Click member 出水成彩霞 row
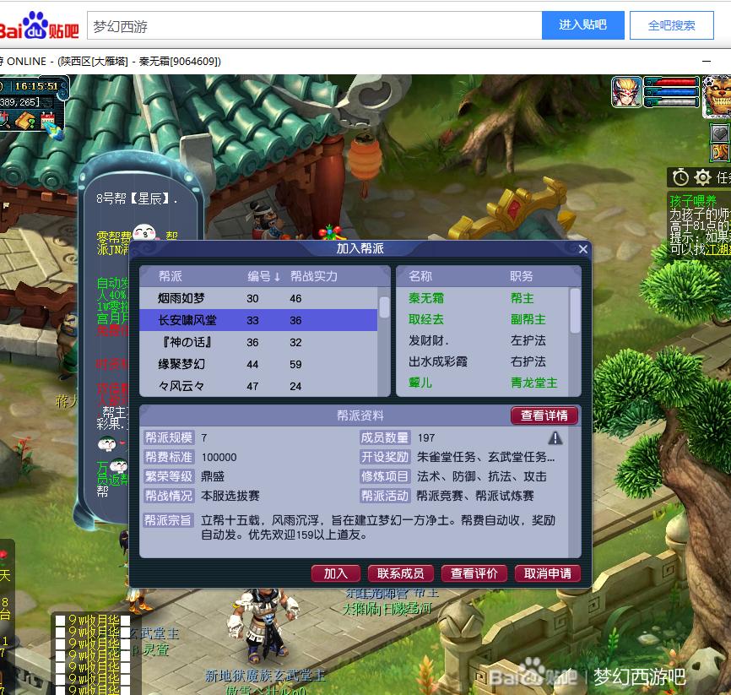731x695 pixels. [x=483, y=361]
